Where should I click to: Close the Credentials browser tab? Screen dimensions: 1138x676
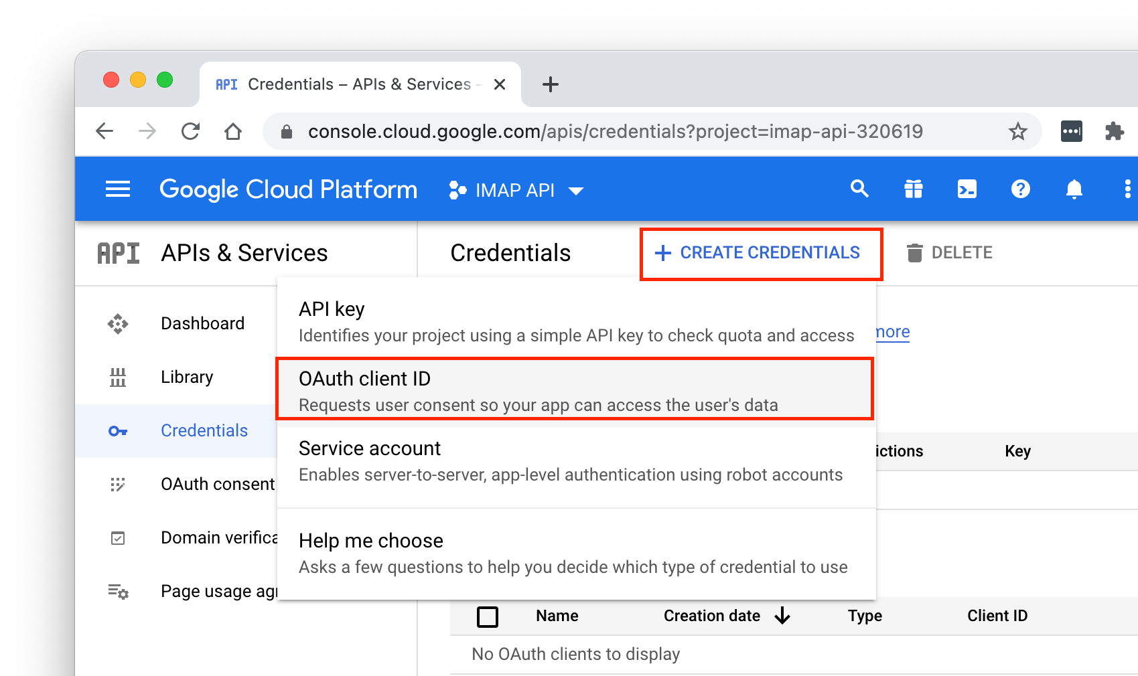tap(500, 84)
